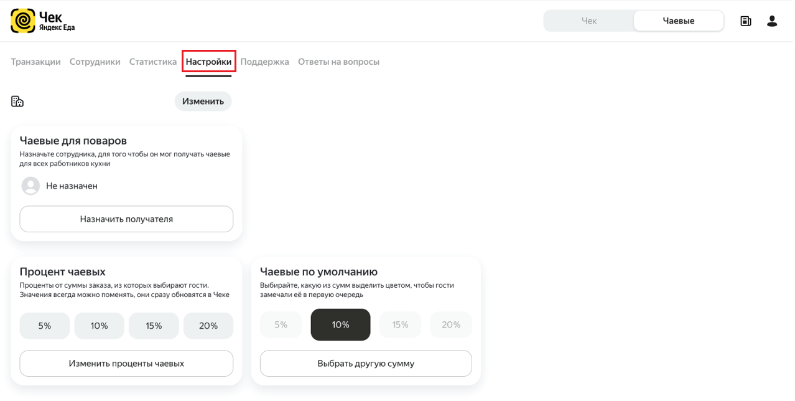
Task: Select 10% default tip option
Action: 340,324
